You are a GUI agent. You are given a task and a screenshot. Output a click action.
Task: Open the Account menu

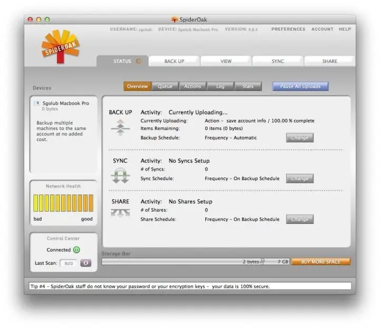click(x=322, y=29)
